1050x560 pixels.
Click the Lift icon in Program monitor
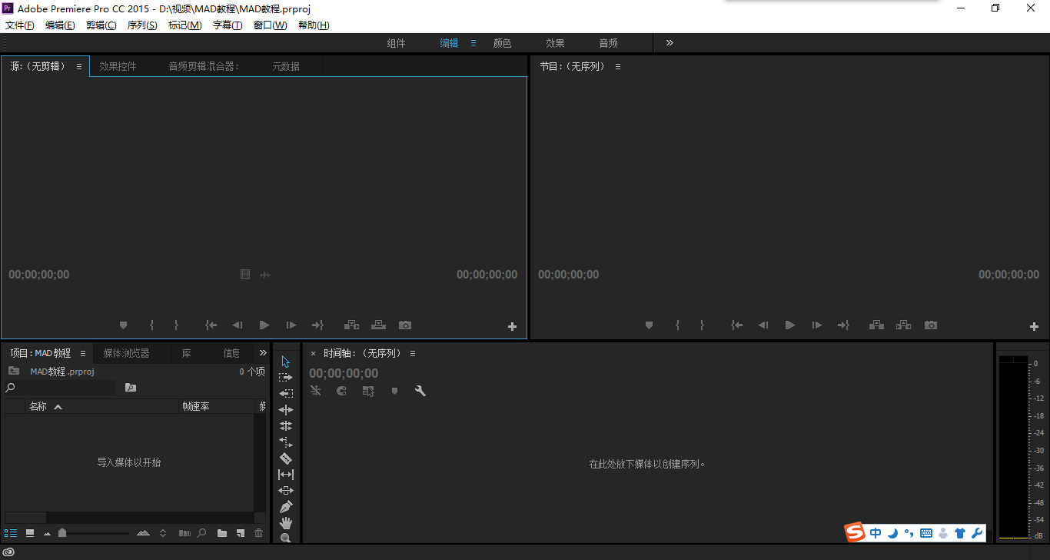(x=876, y=325)
